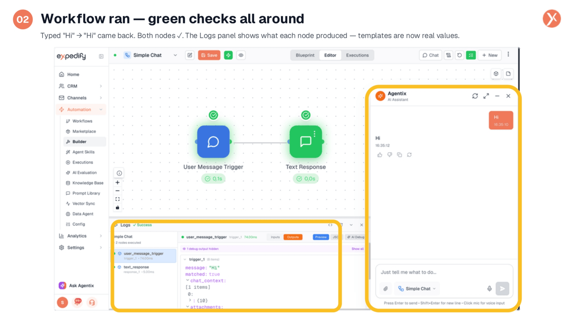The image size is (574, 323).
Task: Switch to the Blueprint tab
Action: pos(305,55)
